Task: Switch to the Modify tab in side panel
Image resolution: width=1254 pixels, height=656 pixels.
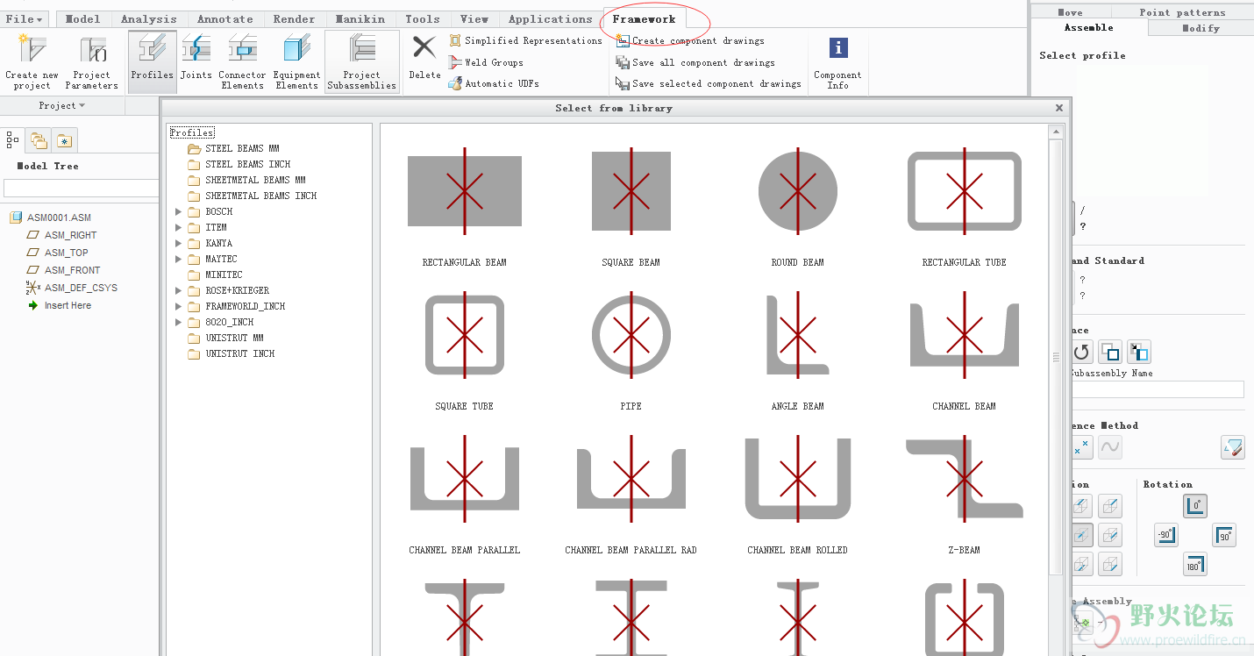Action: [x=1201, y=28]
